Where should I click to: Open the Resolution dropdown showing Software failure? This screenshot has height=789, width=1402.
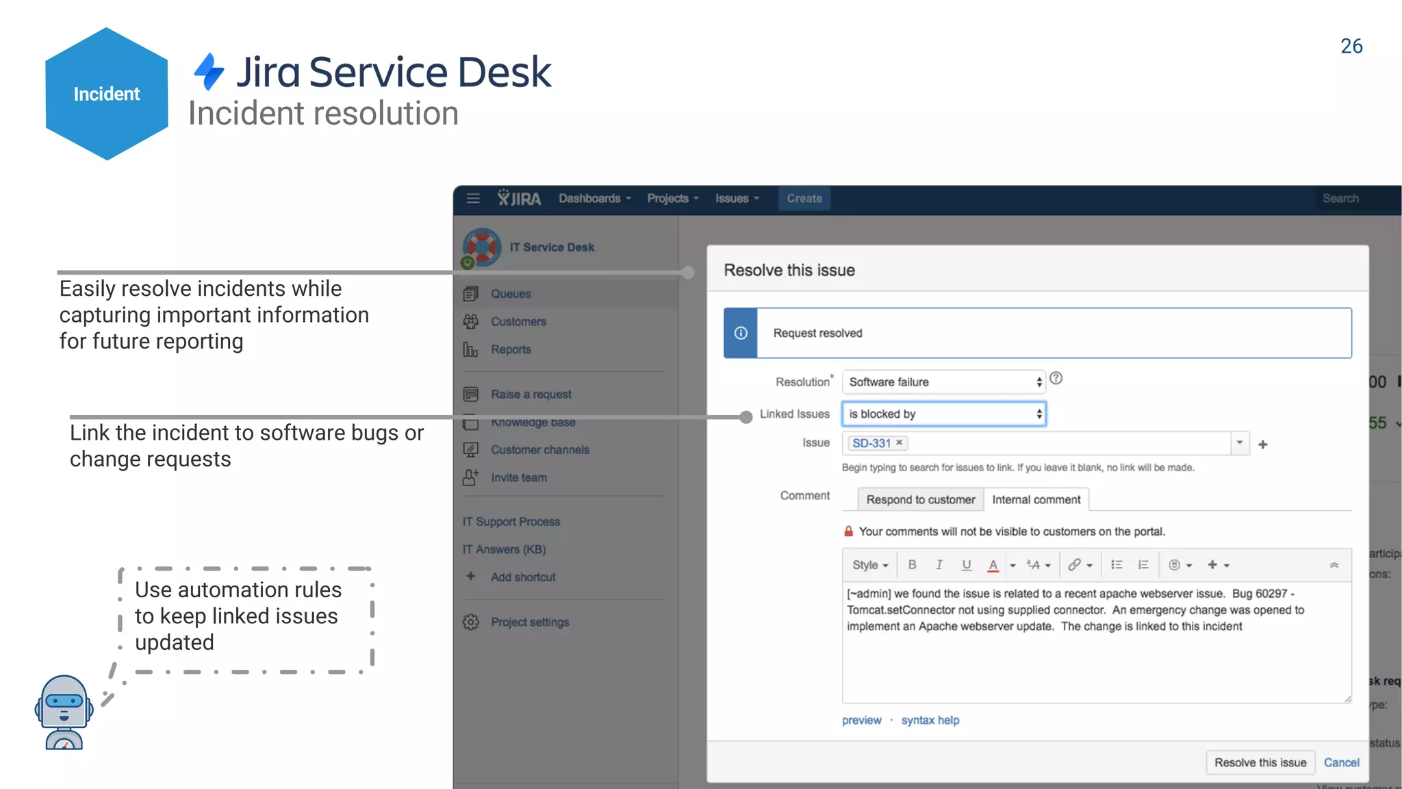(x=943, y=382)
